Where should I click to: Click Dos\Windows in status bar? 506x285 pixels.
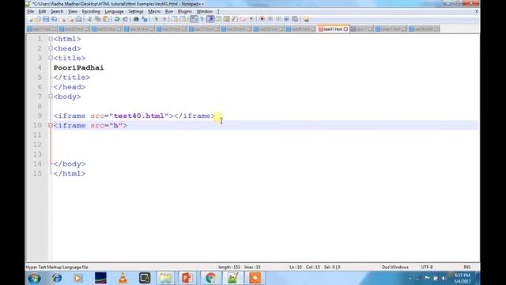395,268
